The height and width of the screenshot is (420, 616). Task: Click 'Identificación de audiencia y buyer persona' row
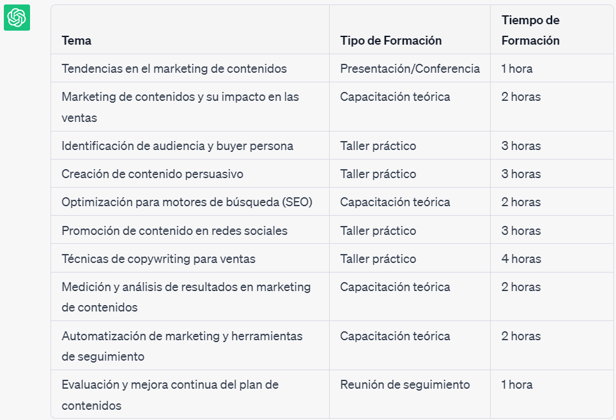point(332,146)
